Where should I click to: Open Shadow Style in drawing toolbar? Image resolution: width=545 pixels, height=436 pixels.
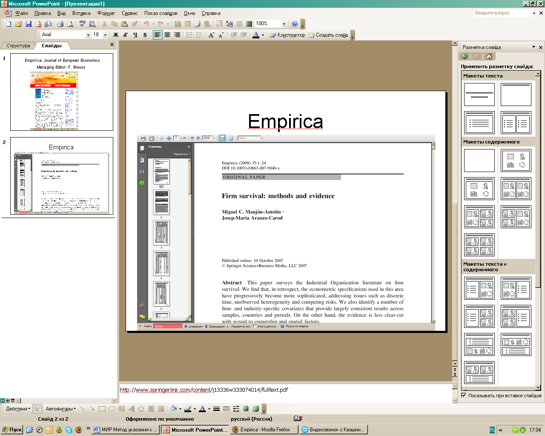tap(246, 409)
